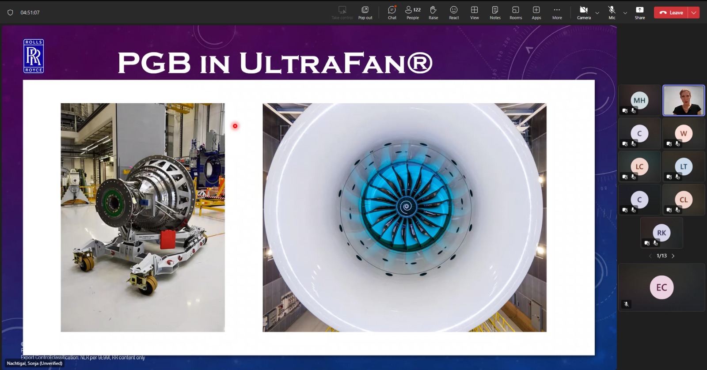This screenshot has height=370, width=707.
Task: Open the More actions menu
Action: (x=557, y=12)
